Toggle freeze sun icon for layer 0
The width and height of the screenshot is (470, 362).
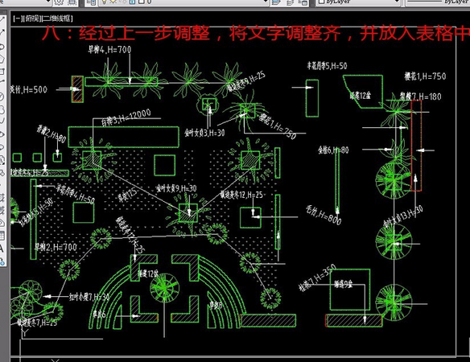coord(113,2)
